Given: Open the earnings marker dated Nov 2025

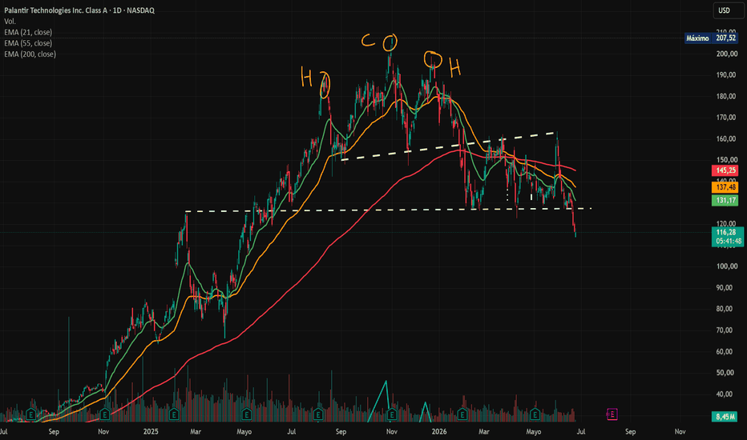Looking at the screenshot, I should (392, 414).
